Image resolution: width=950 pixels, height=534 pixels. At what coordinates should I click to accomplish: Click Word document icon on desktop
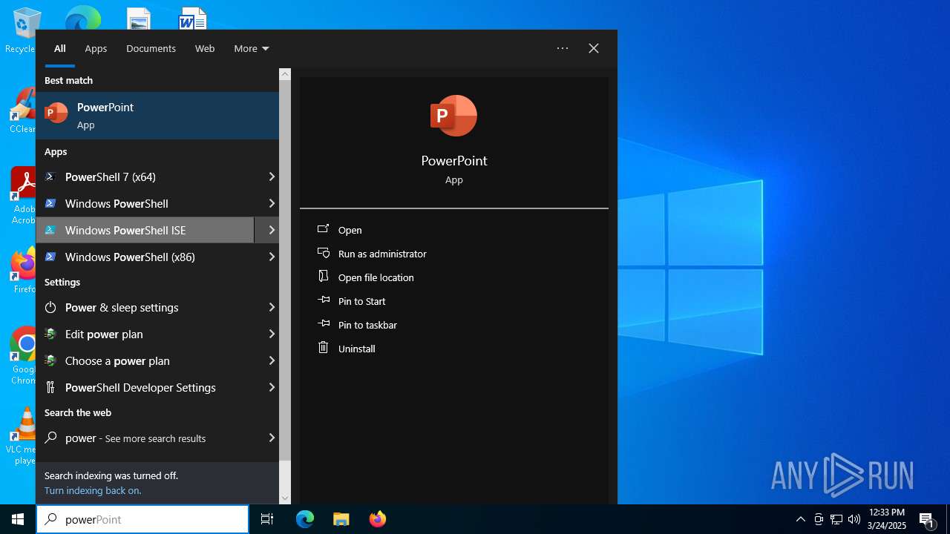pos(193,19)
